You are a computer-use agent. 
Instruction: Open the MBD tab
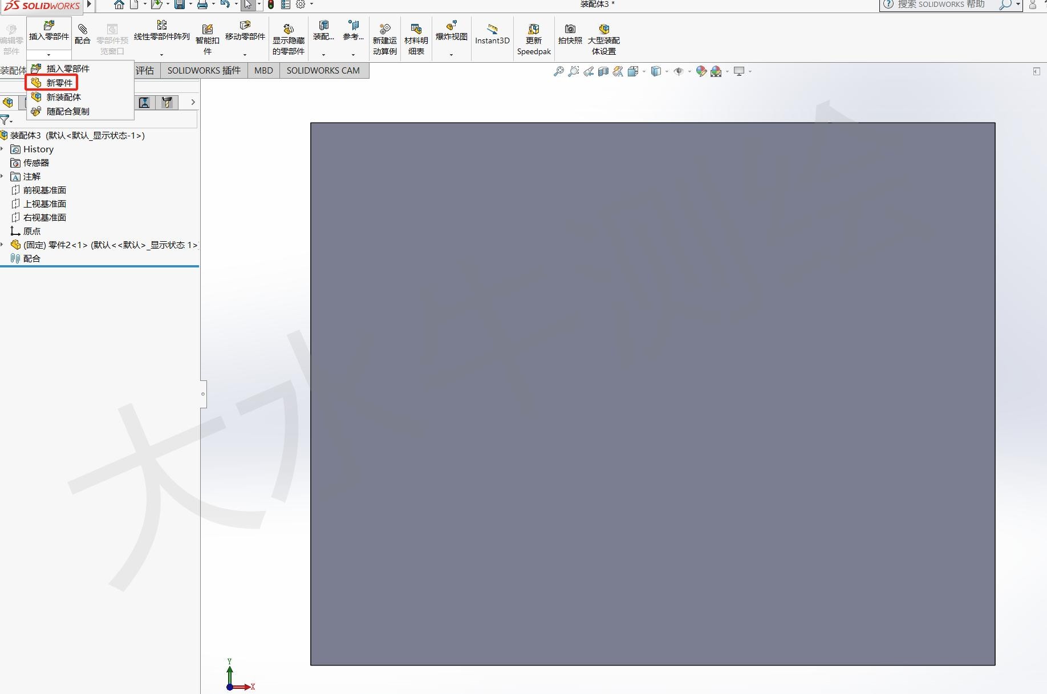[x=263, y=71]
